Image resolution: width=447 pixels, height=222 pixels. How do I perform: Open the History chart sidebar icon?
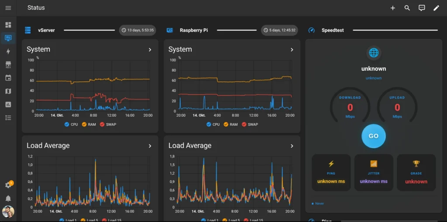(8, 104)
